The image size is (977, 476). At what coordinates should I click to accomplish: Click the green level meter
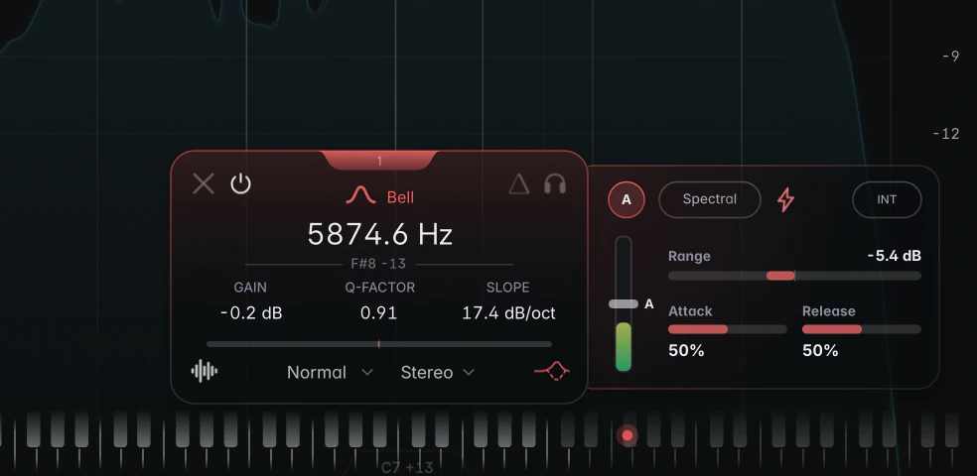click(x=624, y=346)
